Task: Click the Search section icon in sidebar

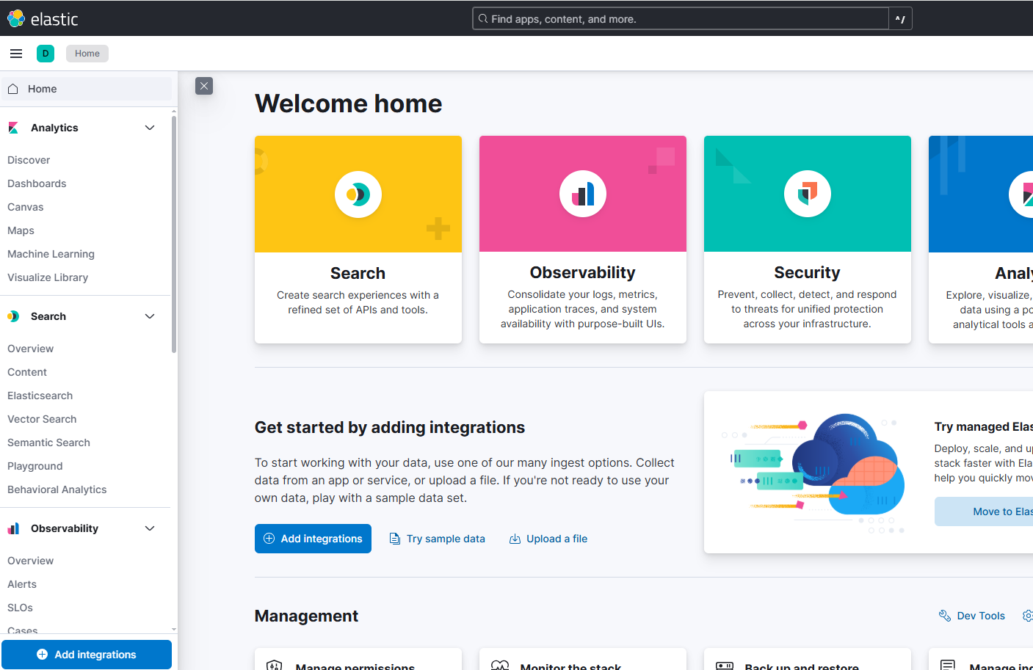Action: (x=13, y=316)
